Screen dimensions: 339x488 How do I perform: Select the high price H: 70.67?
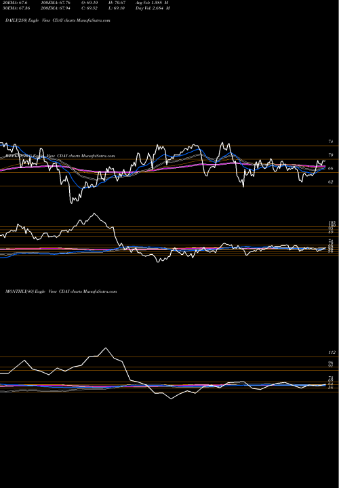(x=116, y=3)
